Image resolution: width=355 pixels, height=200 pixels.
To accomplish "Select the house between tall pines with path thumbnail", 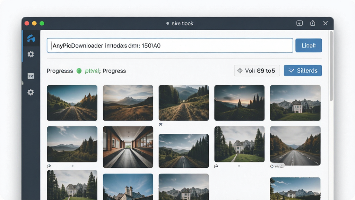I will click(239, 144).
